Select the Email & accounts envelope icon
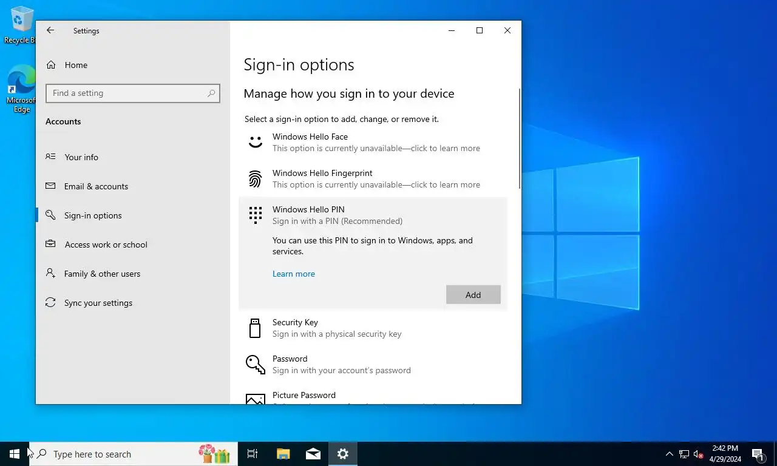This screenshot has width=777, height=466. pos(51,186)
